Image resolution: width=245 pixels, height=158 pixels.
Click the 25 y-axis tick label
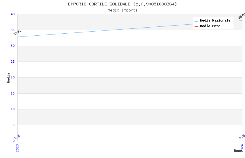[x=13, y=62]
